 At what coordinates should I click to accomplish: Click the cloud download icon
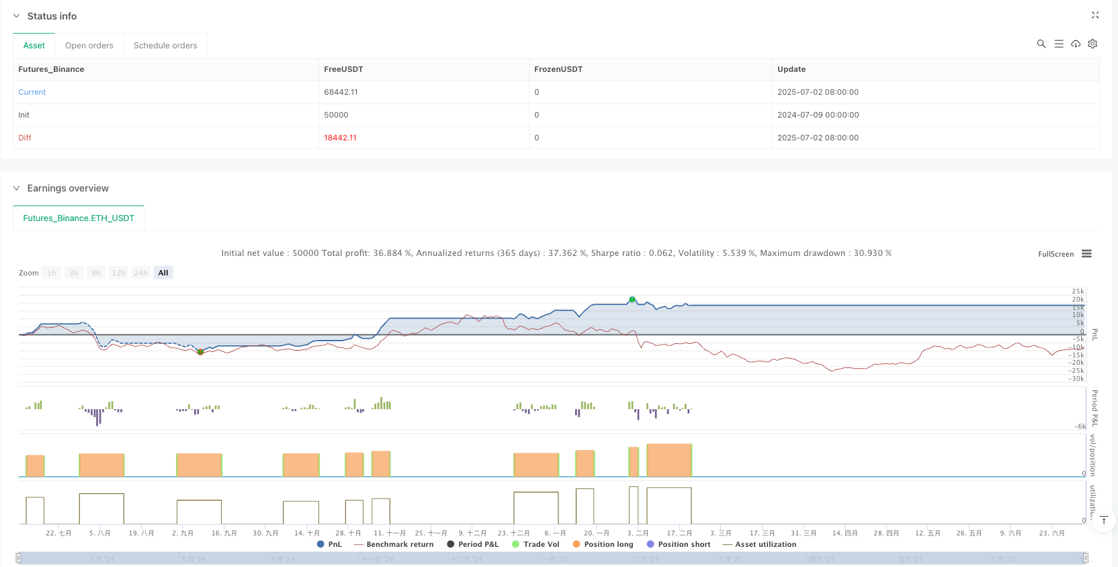[1076, 44]
